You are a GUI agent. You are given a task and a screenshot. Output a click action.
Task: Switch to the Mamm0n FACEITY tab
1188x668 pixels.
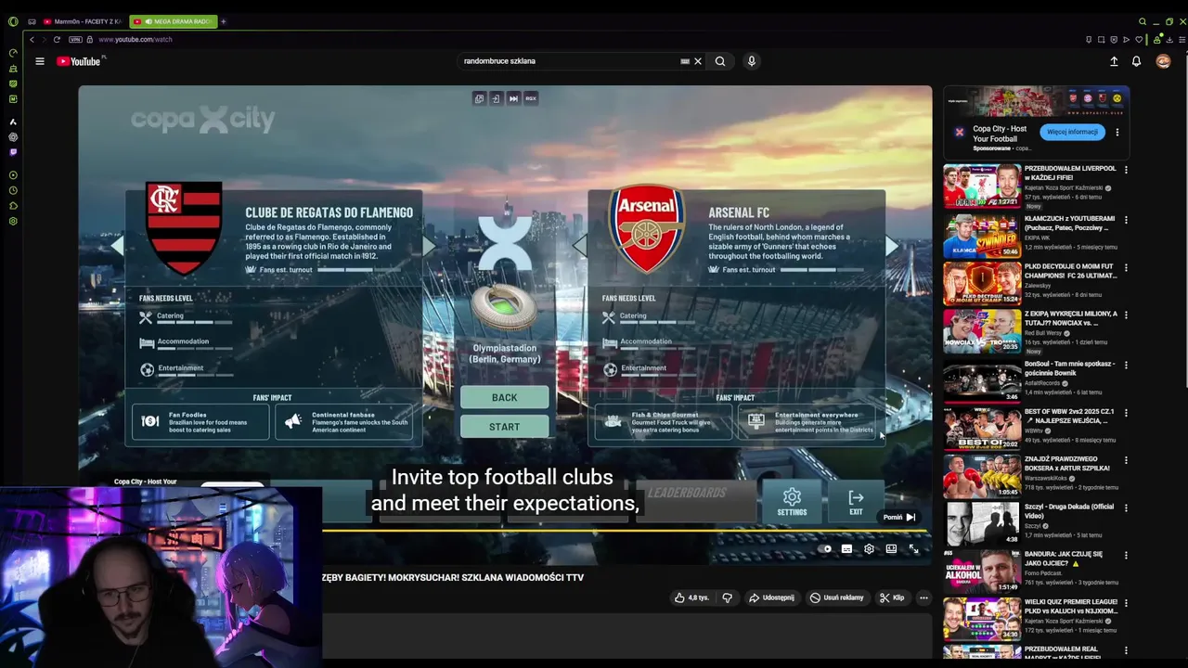(83, 21)
